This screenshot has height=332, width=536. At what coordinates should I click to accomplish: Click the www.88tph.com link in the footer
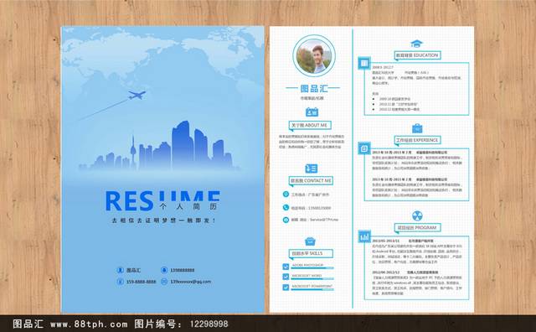tap(89, 324)
